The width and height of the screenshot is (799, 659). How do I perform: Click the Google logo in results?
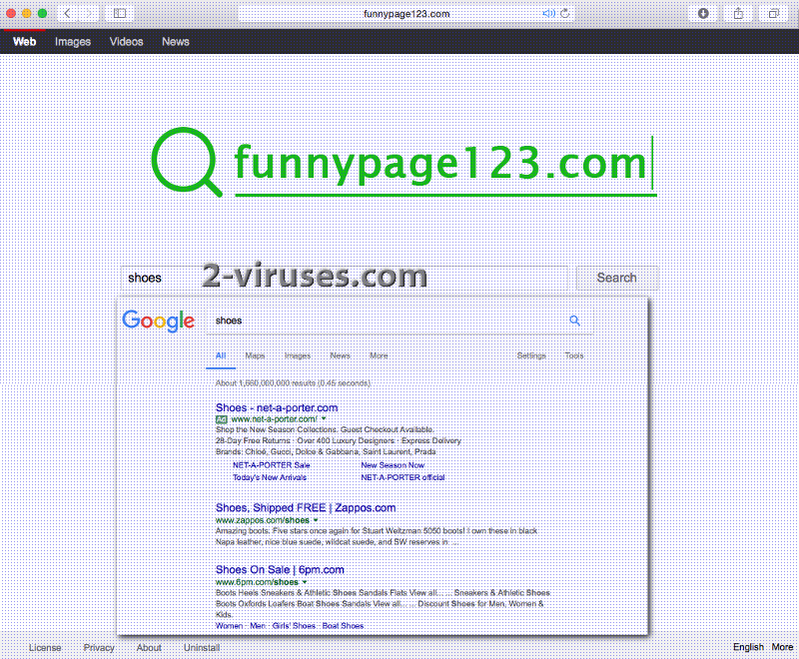click(x=159, y=321)
